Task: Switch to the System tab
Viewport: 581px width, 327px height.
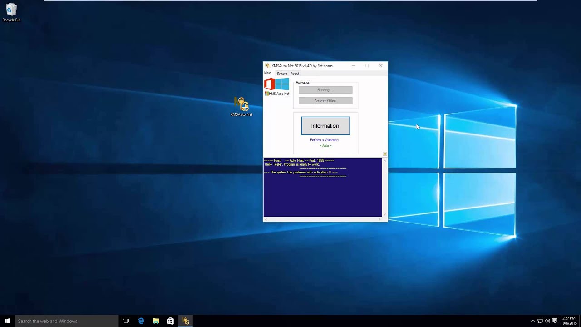Action: (282, 74)
